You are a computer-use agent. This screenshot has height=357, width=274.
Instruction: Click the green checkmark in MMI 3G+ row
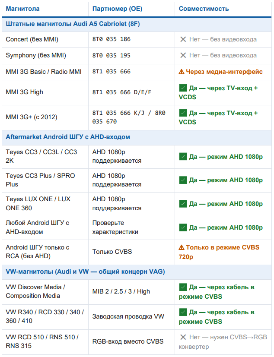[x=183, y=113]
